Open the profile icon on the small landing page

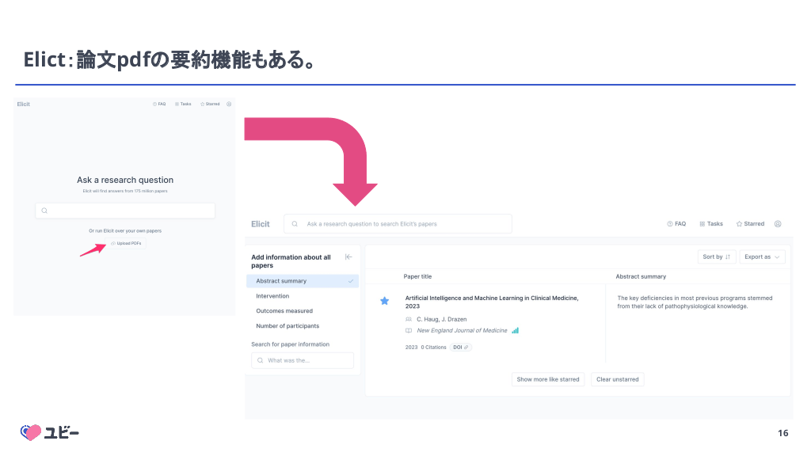click(229, 104)
